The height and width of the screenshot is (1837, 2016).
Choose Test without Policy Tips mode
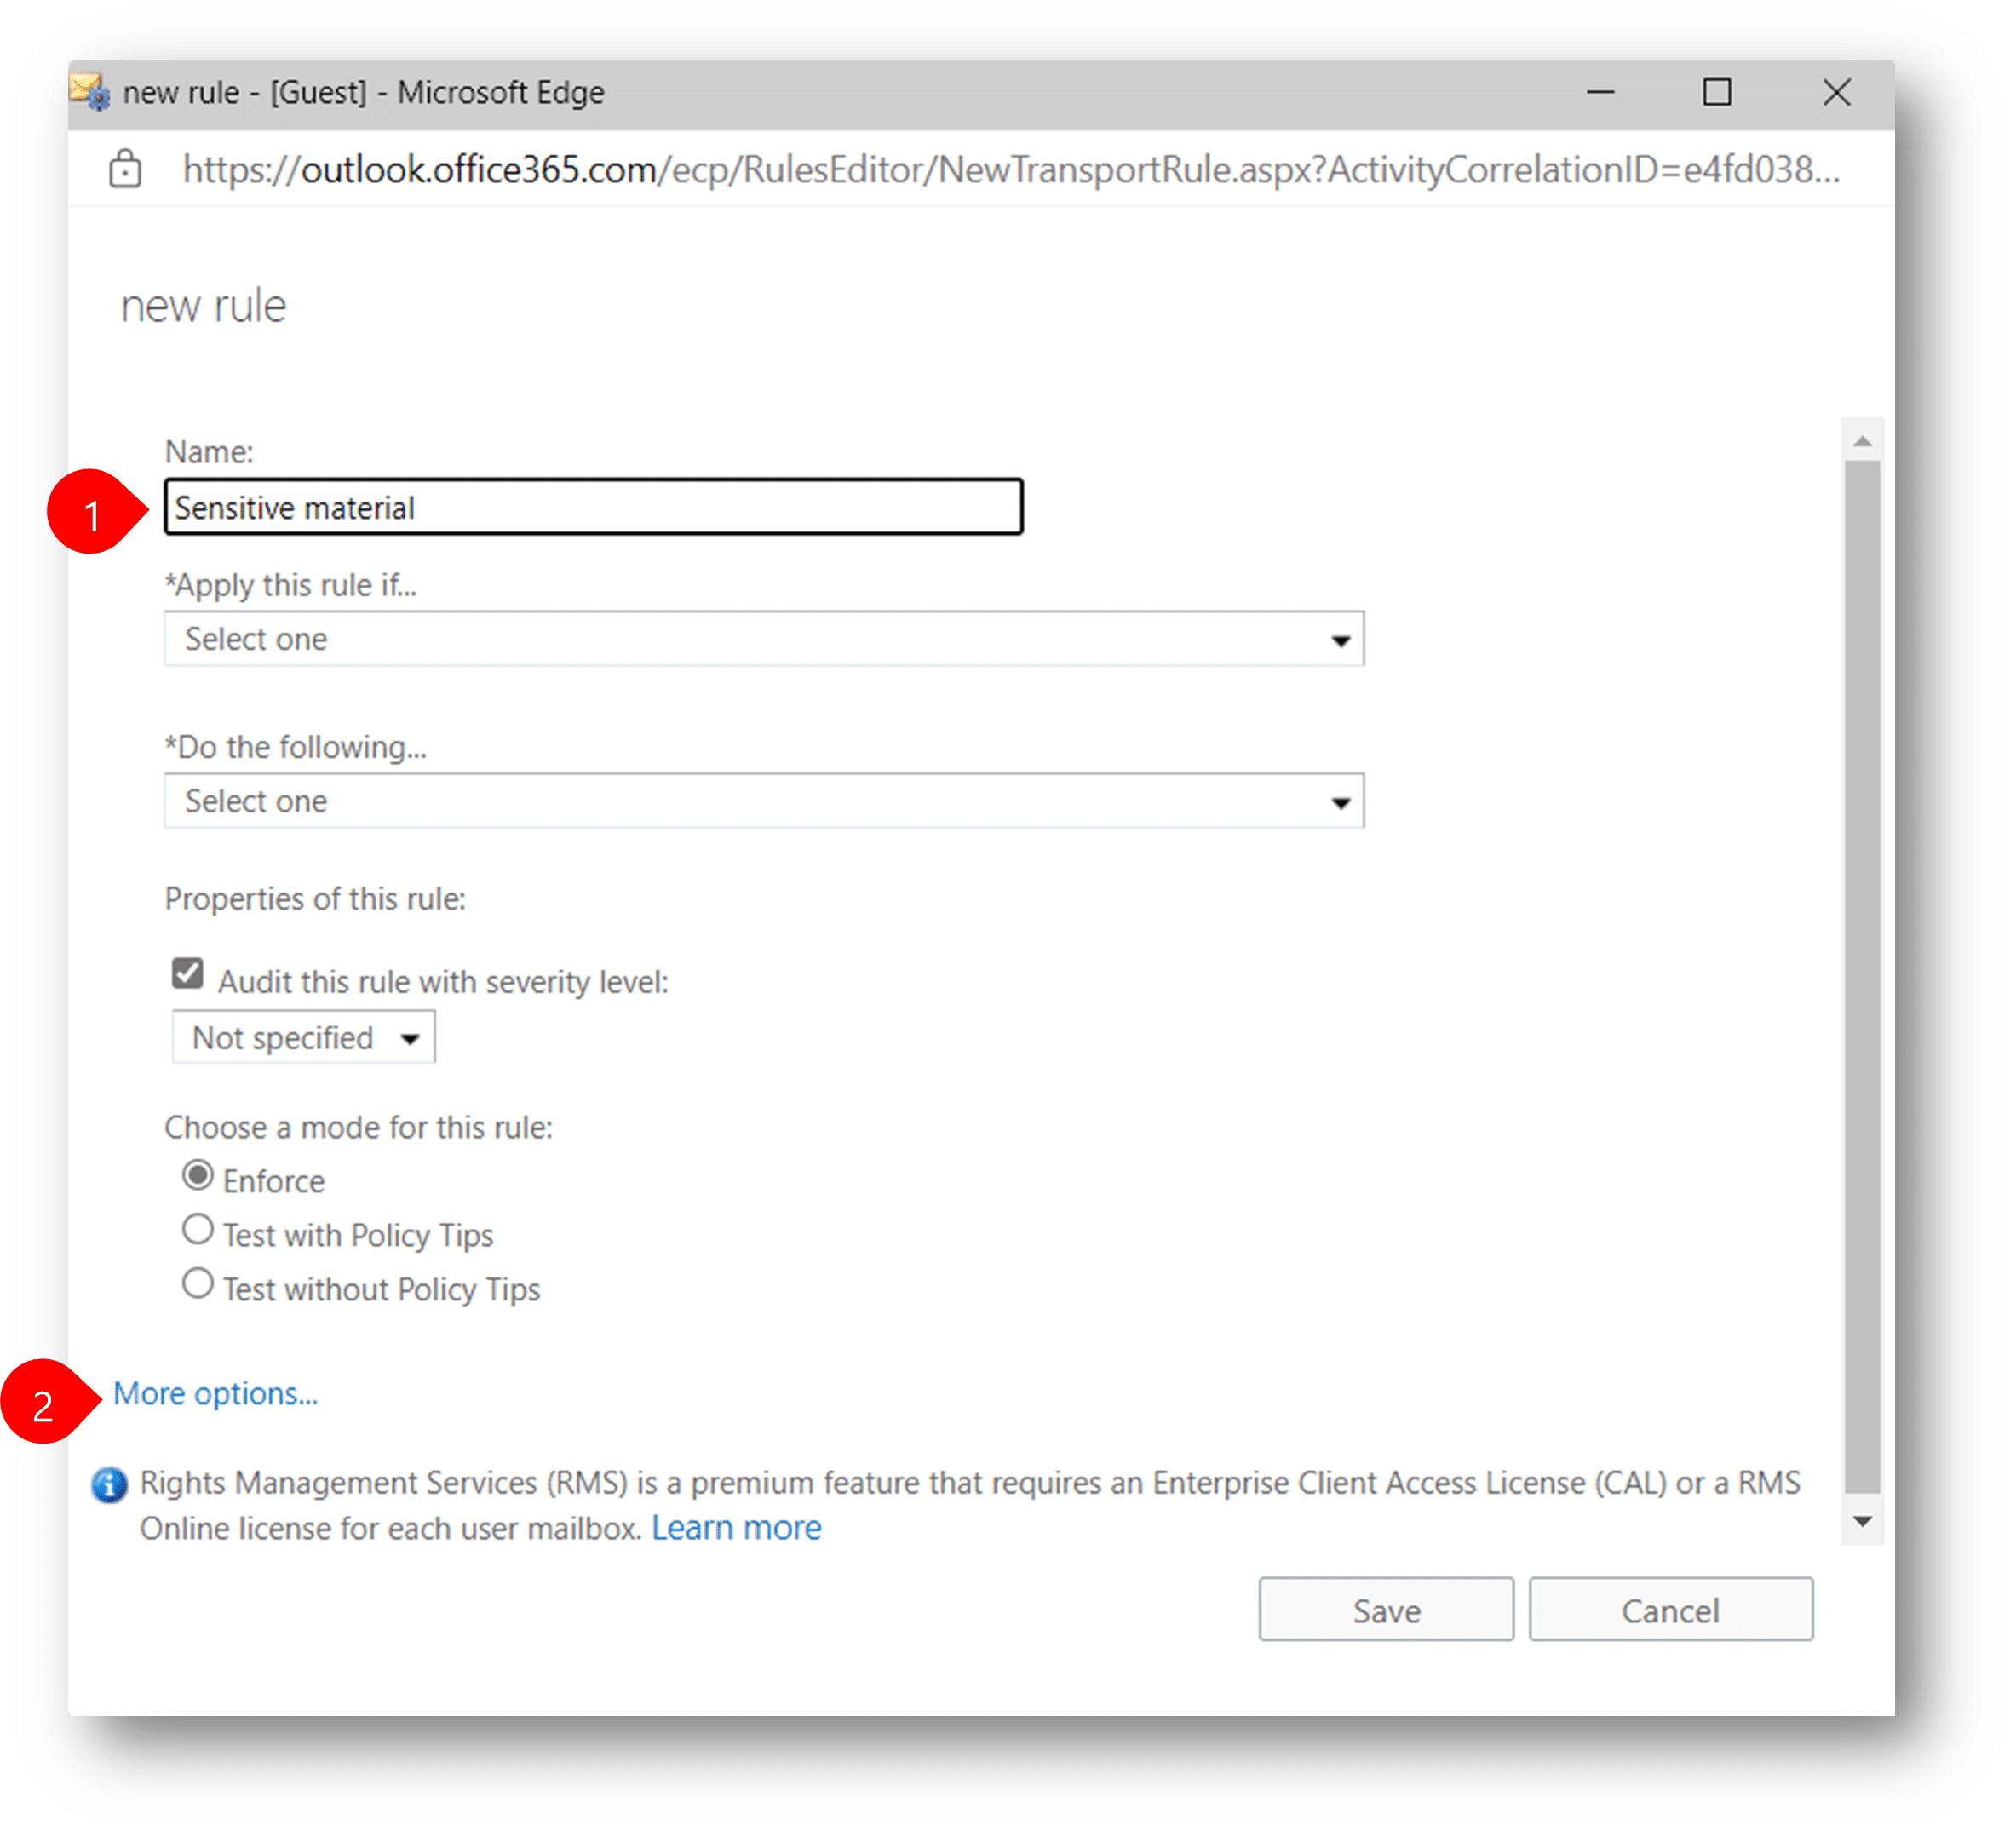click(x=198, y=1283)
